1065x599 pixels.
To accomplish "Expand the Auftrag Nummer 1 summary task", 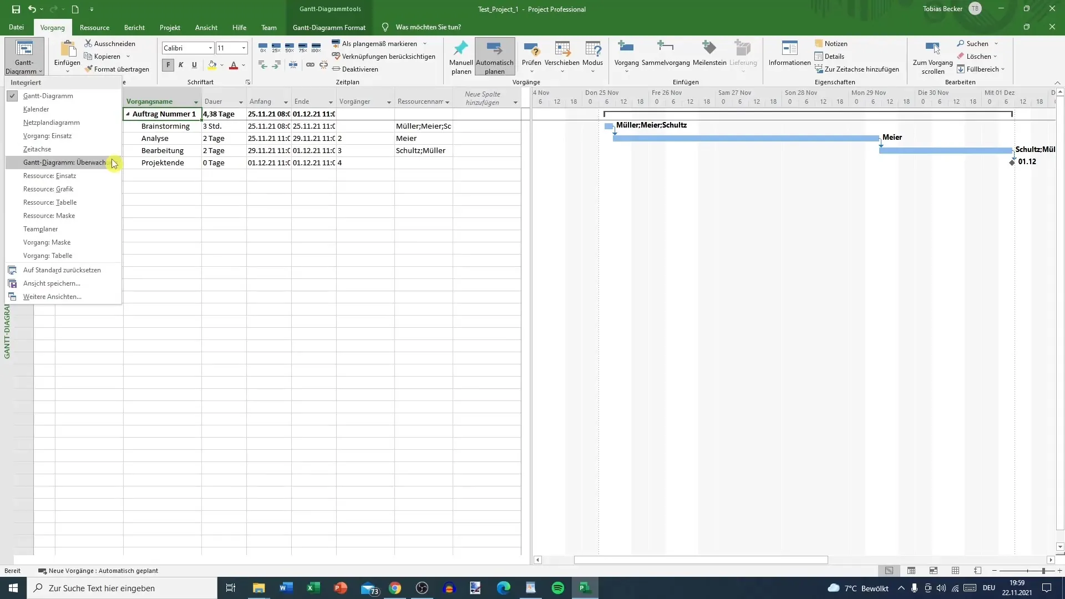I will point(128,113).
